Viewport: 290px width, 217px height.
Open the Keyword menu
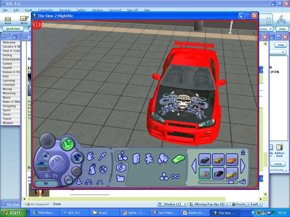pos(115,10)
